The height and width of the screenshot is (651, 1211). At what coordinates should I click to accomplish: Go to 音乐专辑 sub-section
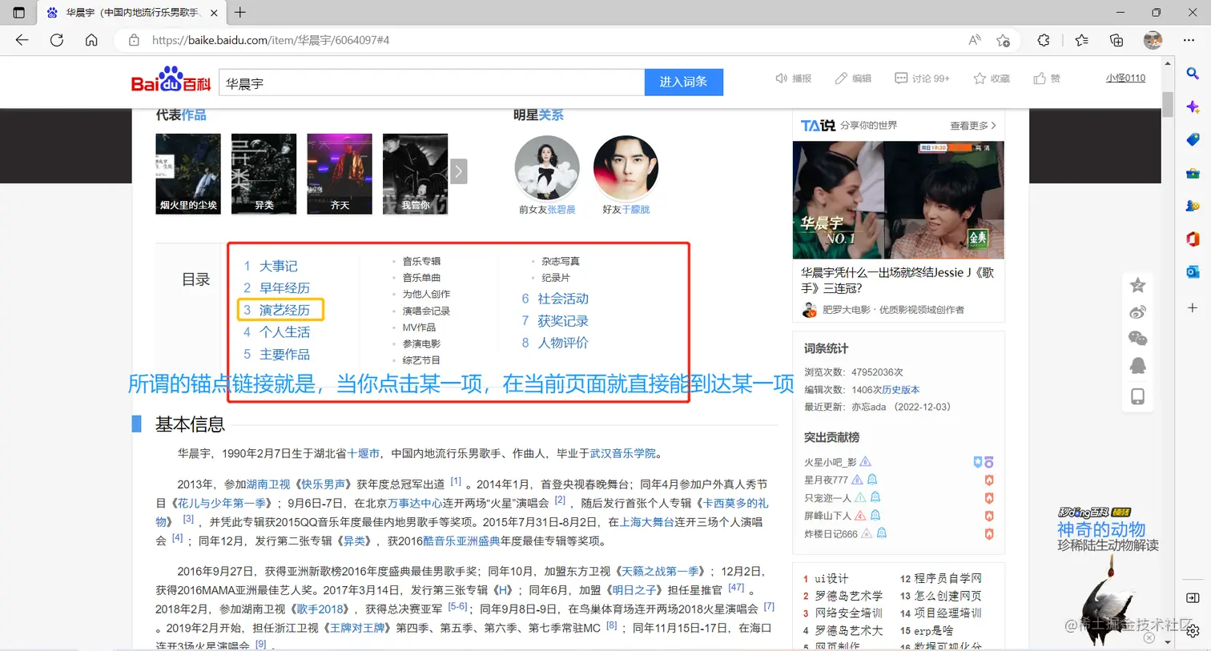click(x=421, y=261)
